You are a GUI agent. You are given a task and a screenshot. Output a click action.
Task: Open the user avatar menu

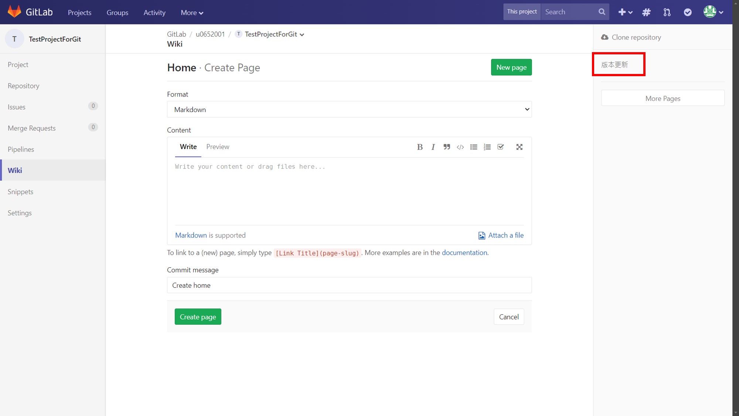click(x=713, y=12)
